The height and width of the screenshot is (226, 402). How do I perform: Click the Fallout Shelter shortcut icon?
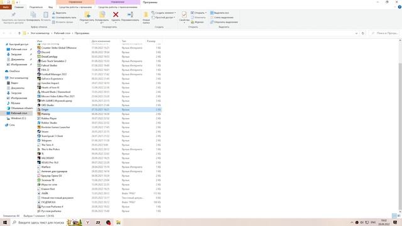[x=39, y=65]
